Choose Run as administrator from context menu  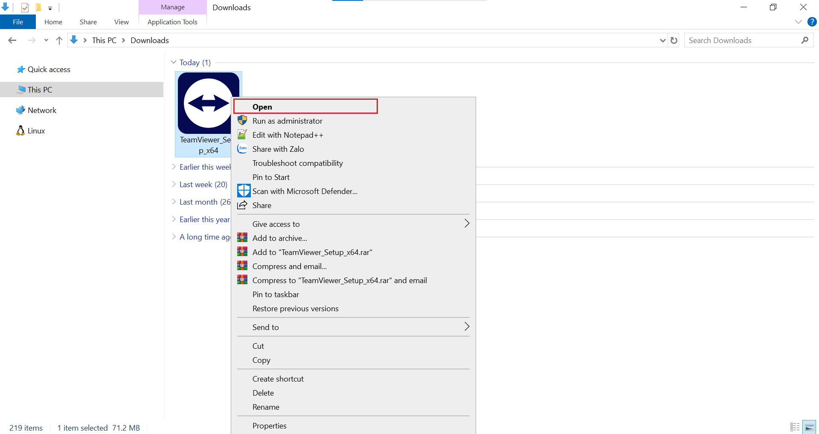pos(287,121)
